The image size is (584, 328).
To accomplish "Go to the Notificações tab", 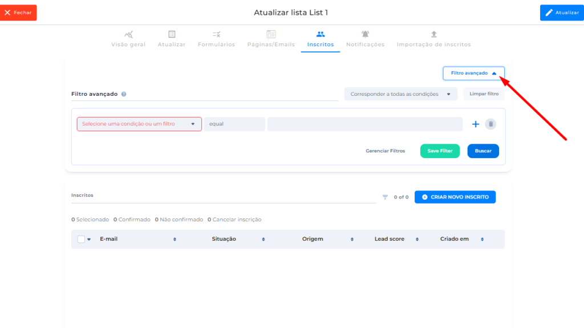I will (365, 39).
